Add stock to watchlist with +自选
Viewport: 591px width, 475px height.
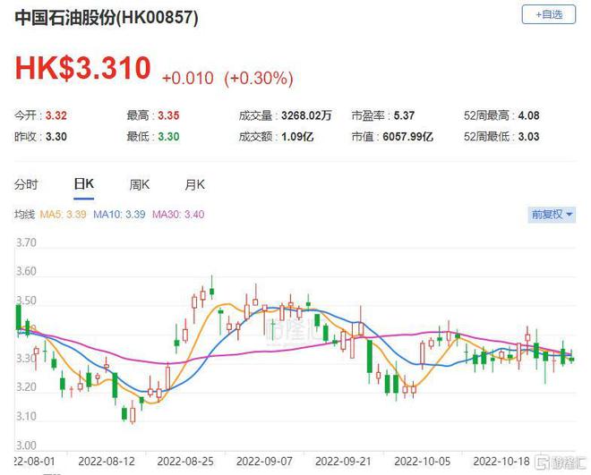pos(548,15)
